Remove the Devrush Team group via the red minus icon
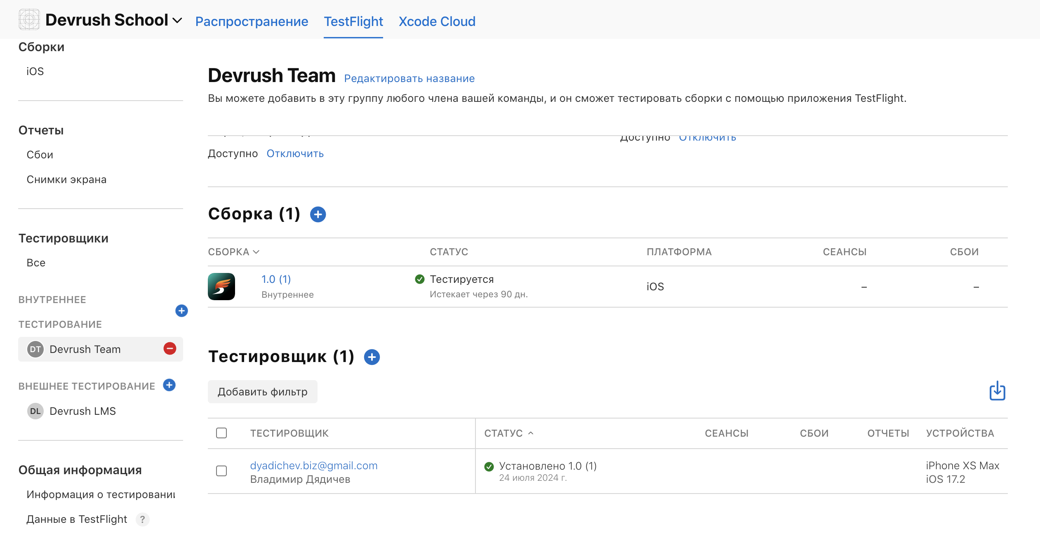This screenshot has height=555, width=1040. pos(169,349)
